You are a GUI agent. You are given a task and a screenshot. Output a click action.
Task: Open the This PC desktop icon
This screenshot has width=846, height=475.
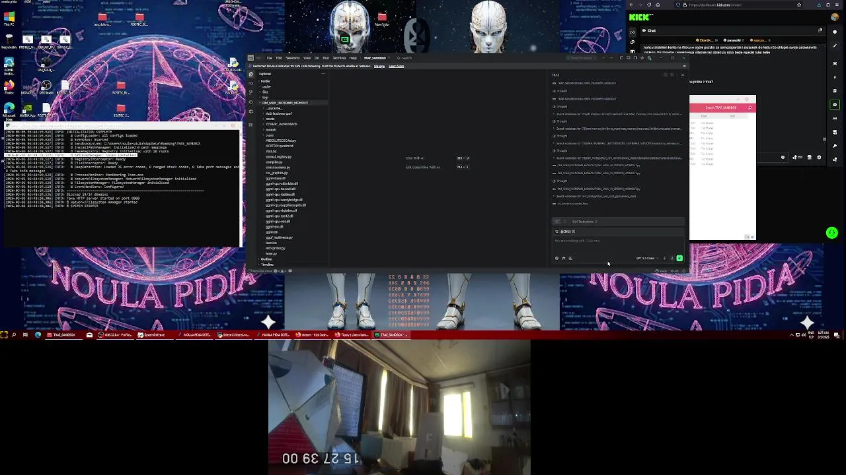coord(9,18)
